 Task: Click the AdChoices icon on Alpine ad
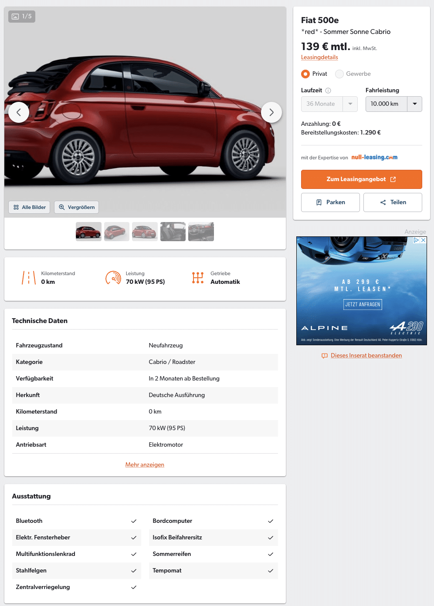point(417,240)
